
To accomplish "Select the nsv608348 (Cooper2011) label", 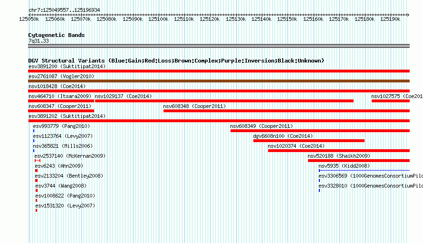I will coord(194,106).
